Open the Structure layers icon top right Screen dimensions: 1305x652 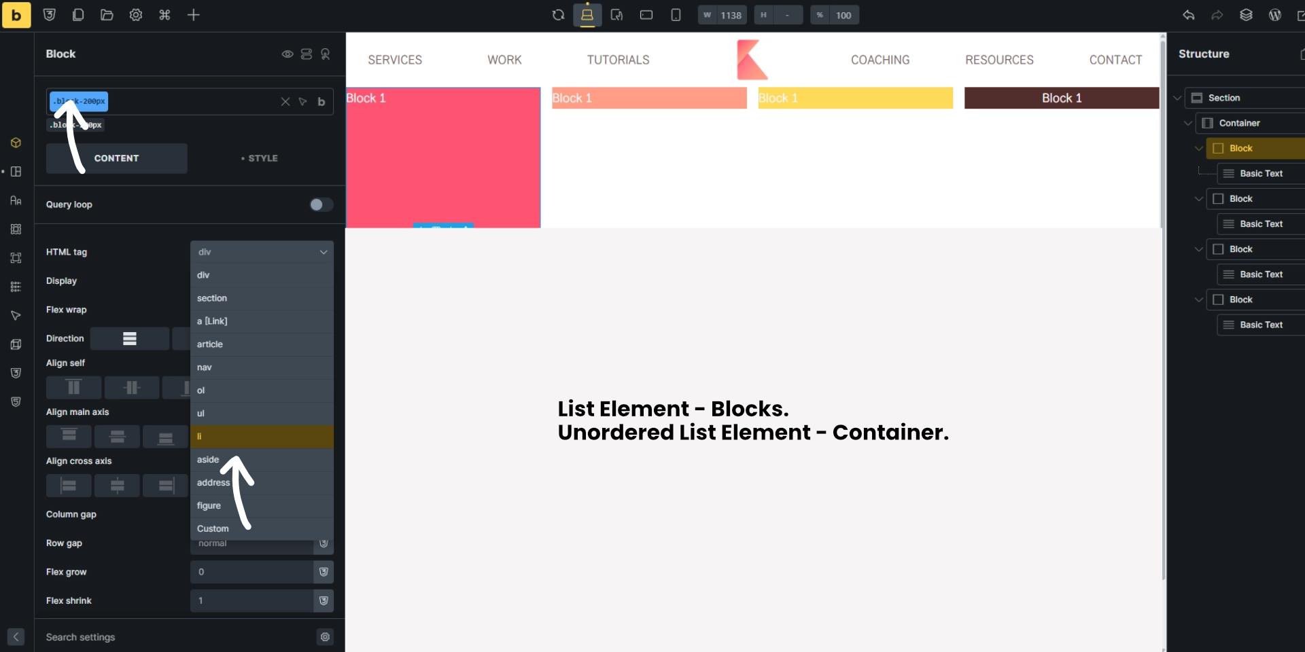[x=1247, y=15]
